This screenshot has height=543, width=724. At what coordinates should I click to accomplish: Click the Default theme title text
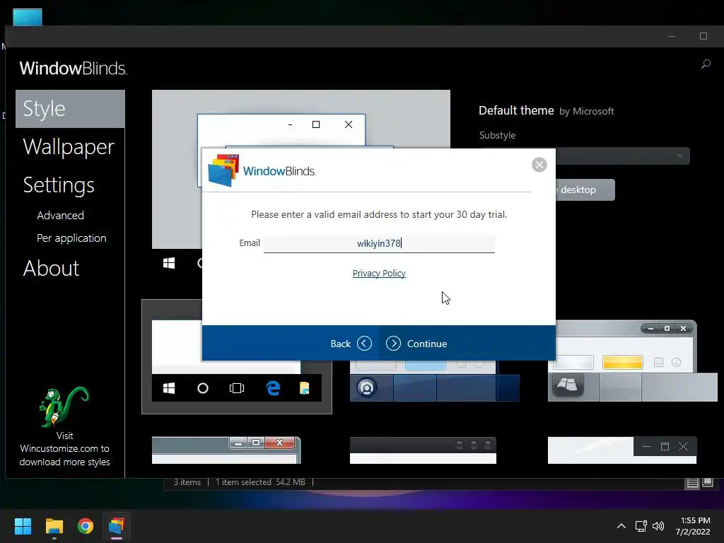[516, 110]
